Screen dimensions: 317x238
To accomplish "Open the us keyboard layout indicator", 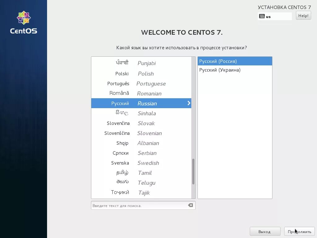I will click(275, 16).
